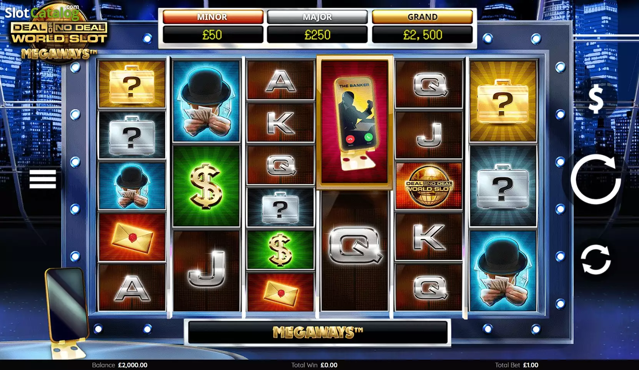
Task: Select the Major jackpot panel
Action: [x=317, y=27]
